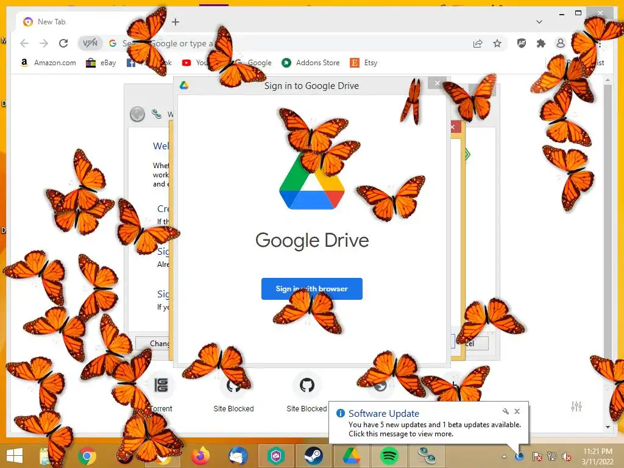Open the browser profile icon
624x468 pixels.
[x=561, y=43]
